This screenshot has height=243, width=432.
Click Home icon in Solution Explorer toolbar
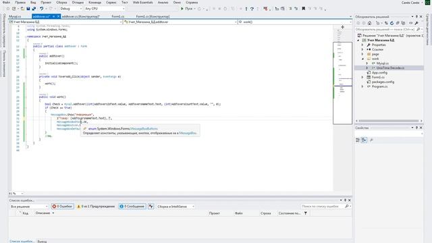tap(369, 23)
